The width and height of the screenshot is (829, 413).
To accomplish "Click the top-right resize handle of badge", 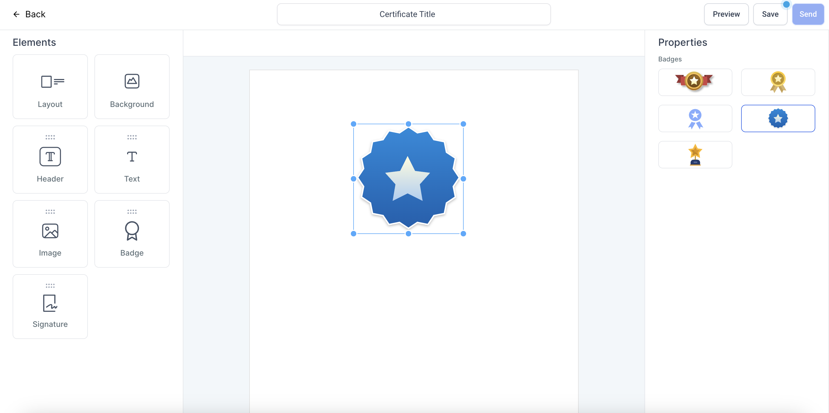I will click(463, 124).
